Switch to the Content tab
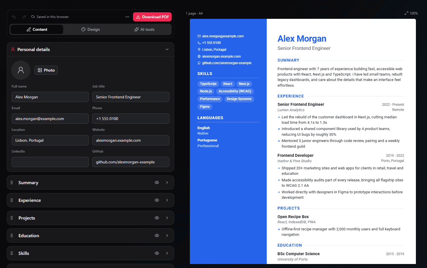 tap(37, 29)
